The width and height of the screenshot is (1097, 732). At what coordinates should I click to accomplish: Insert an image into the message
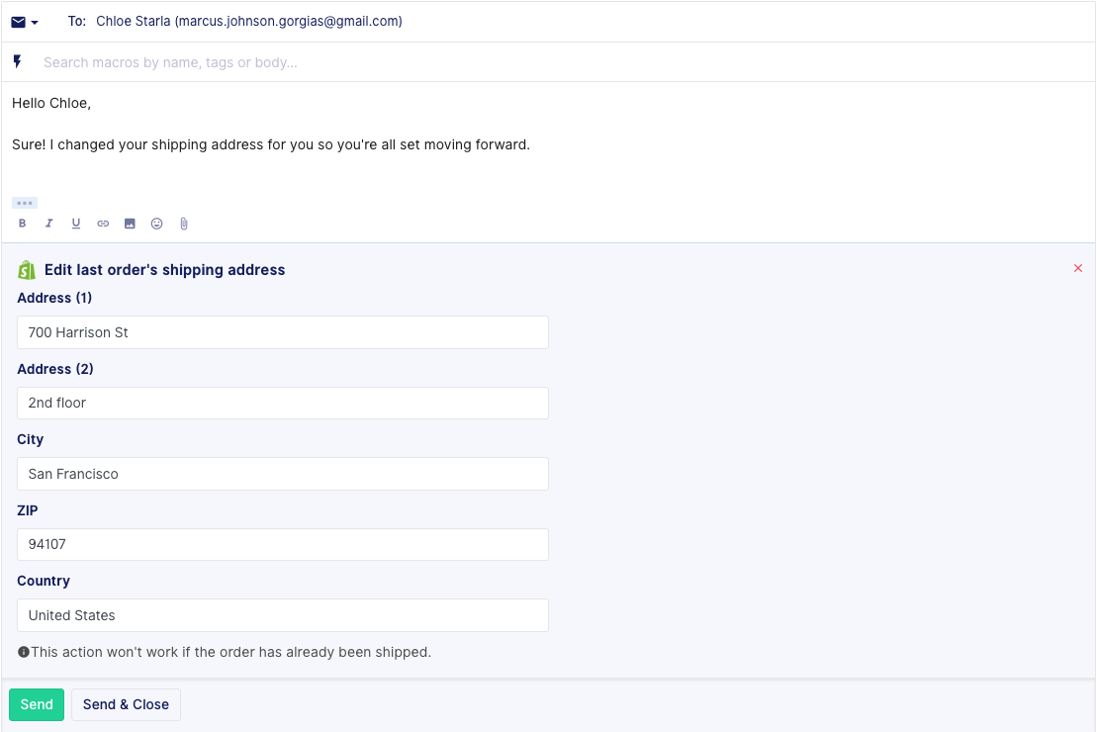pyautogui.click(x=130, y=224)
